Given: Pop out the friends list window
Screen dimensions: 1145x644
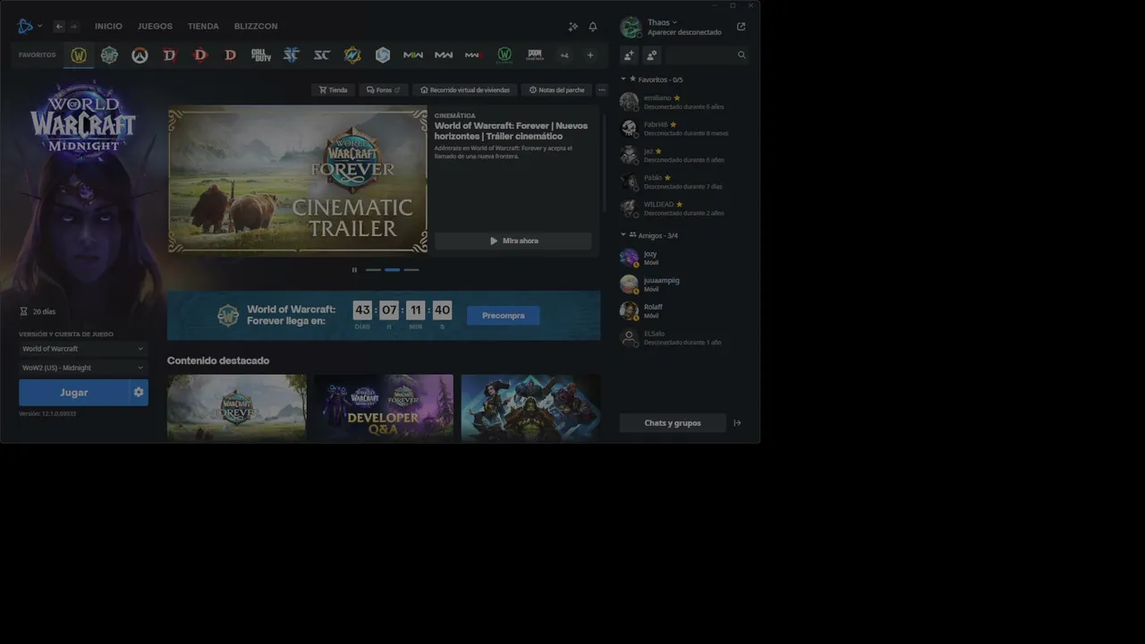Looking at the screenshot, I should coord(741,27).
